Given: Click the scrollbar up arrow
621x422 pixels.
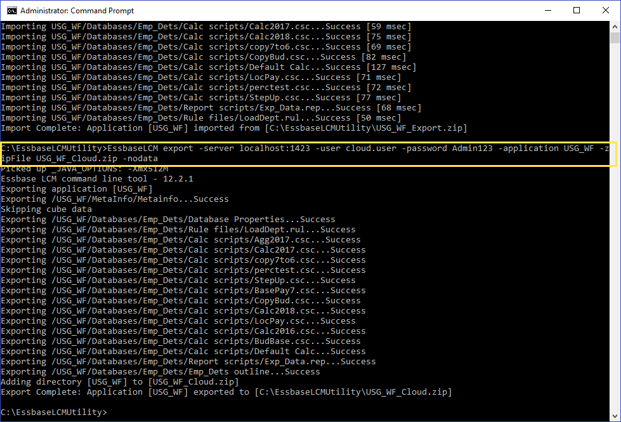Looking at the screenshot, I should 615,27.
